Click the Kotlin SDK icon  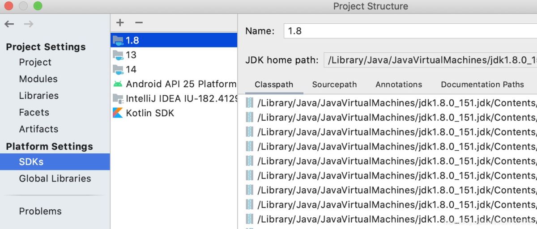click(118, 113)
